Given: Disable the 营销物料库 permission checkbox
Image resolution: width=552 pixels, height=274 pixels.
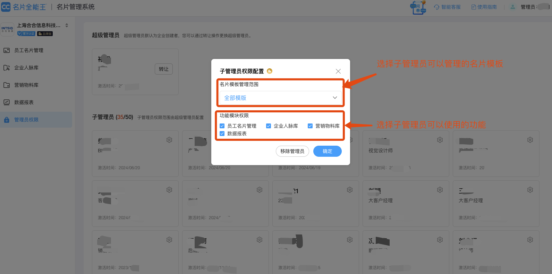Looking at the screenshot, I should click(310, 126).
